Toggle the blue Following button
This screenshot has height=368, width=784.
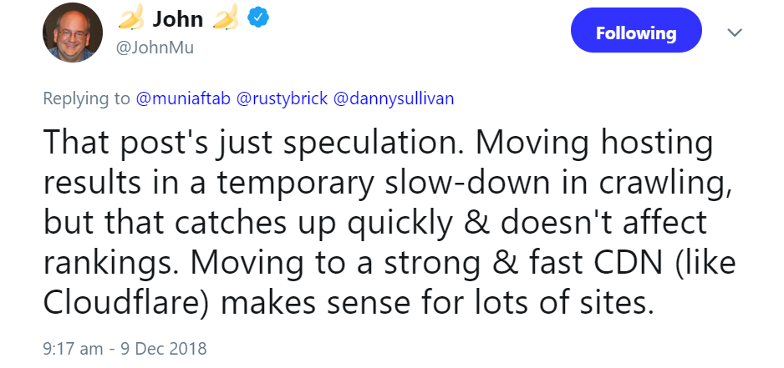click(636, 33)
